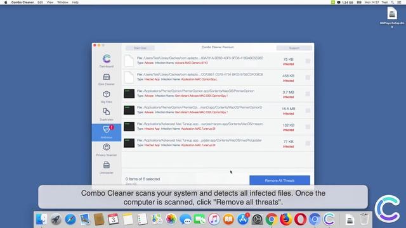Open the Notes app in the Dock
The image size is (406, 228).
pyautogui.click(x=128, y=219)
